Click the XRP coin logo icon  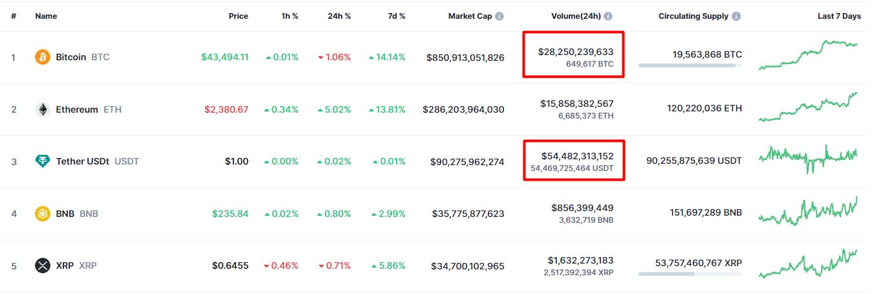click(42, 266)
